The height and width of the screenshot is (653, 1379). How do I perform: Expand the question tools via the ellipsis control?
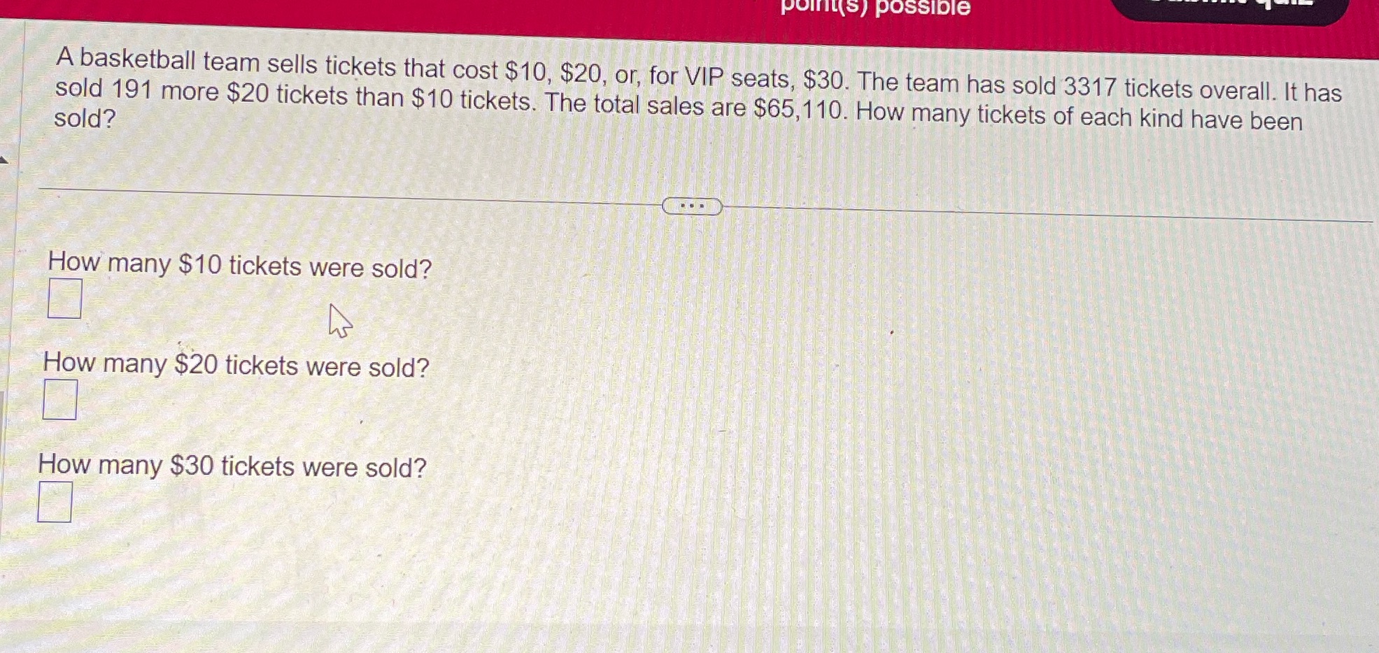point(691,206)
